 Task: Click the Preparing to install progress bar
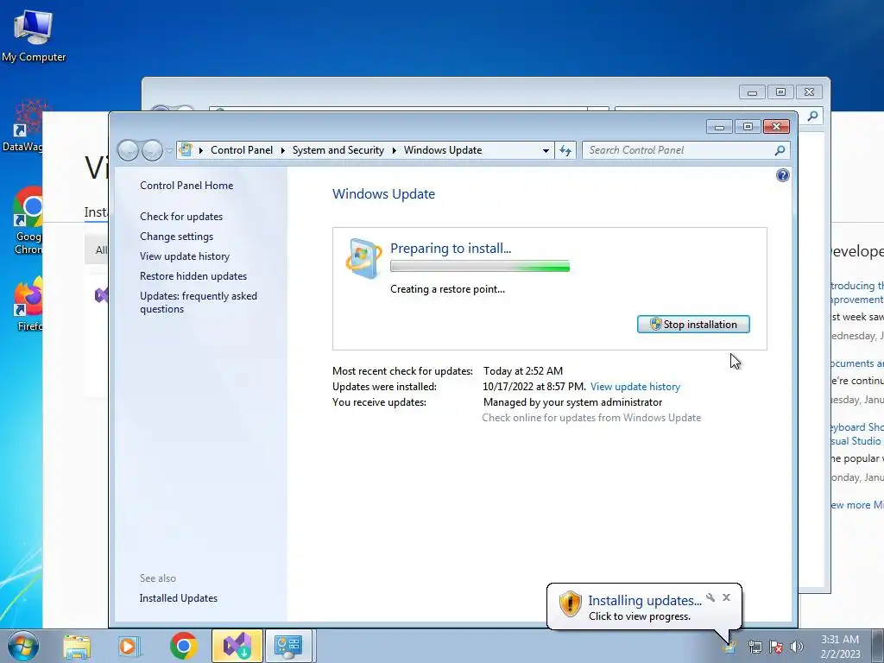(x=480, y=266)
